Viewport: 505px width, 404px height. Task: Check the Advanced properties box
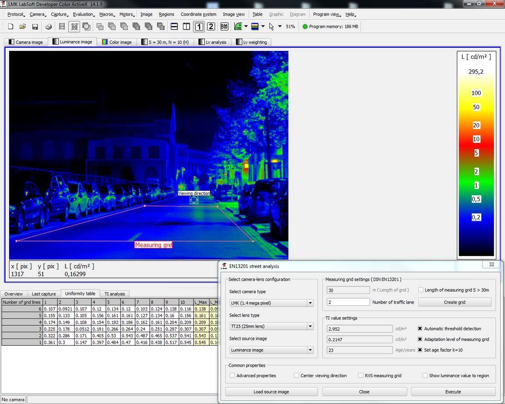tap(232, 376)
